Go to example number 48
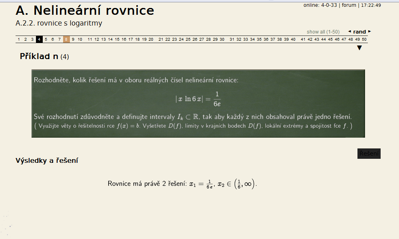Screen dimensions: 399x239 351,39
